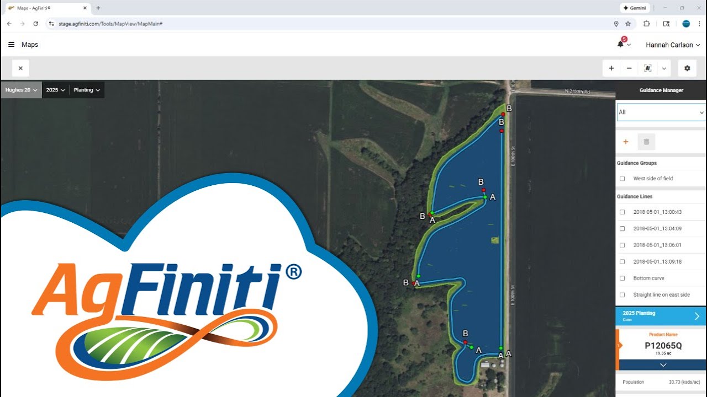Open a new browser tab
The width and height of the screenshot is (707, 397).
98,8
